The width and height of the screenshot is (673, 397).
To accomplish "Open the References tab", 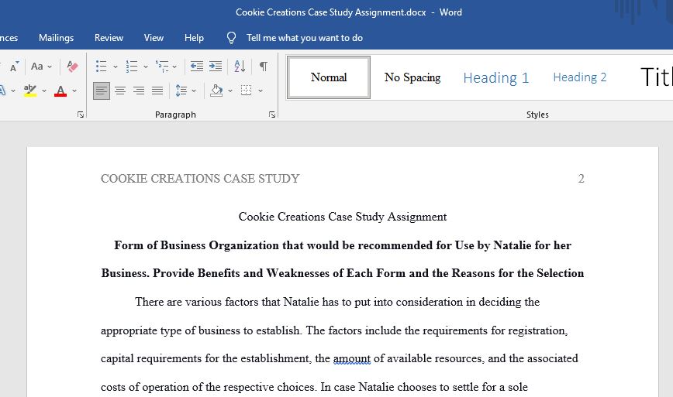I will tap(9, 38).
